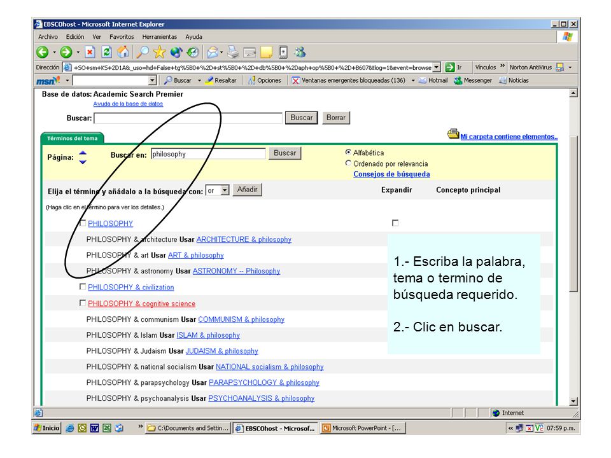This screenshot has width=611, height=458.
Task: Click the Añadir button
Action: click(248, 190)
